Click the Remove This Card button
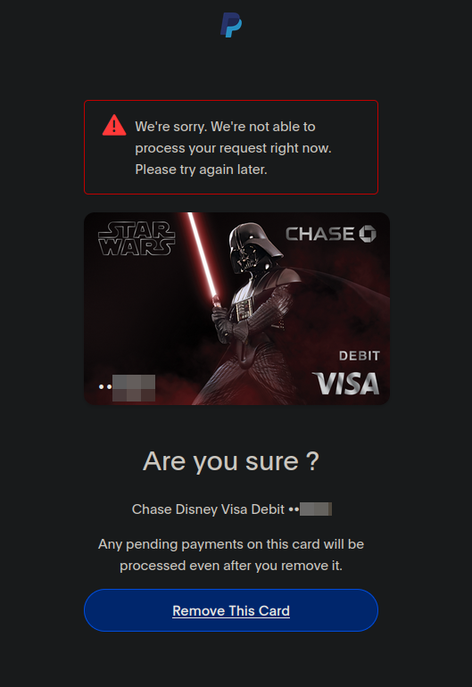The height and width of the screenshot is (687, 472). click(231, 610)
